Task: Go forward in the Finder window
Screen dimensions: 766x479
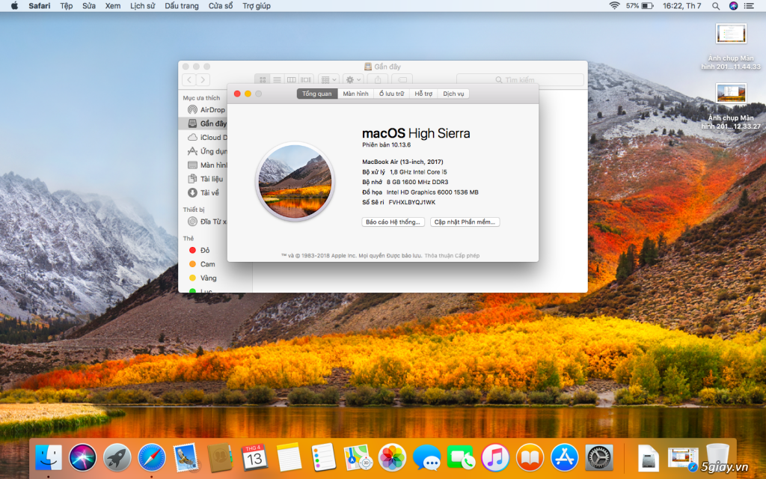Action: (203, 79)
